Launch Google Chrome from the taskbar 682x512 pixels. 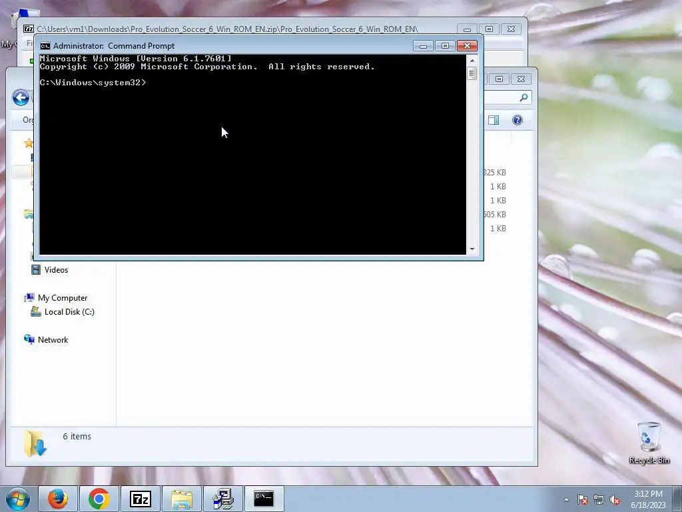[x=99, y=499]
